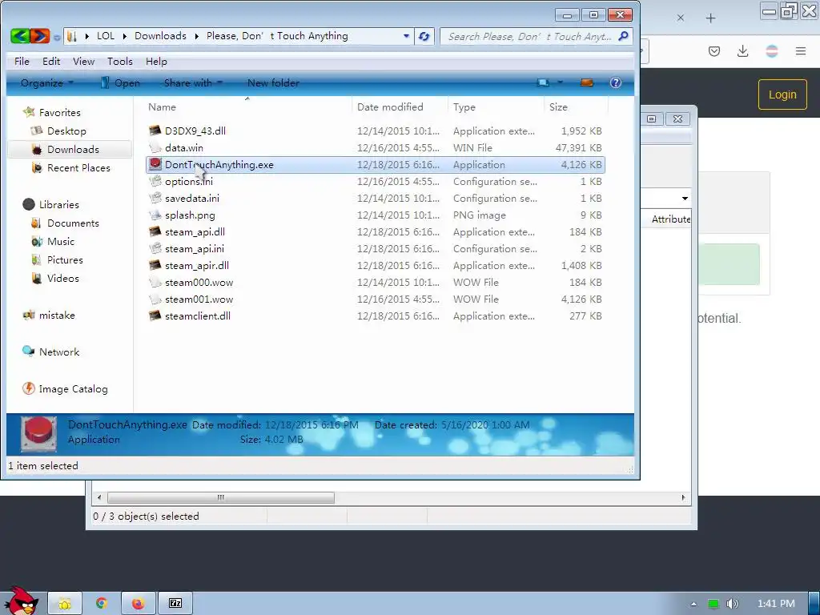Open the Share with dropdown
Image resolution: width=820 pixels, height=615 pixels.
[193, 82]
